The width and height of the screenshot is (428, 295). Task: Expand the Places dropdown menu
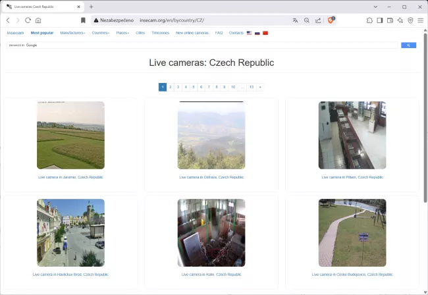coord(123,32)
